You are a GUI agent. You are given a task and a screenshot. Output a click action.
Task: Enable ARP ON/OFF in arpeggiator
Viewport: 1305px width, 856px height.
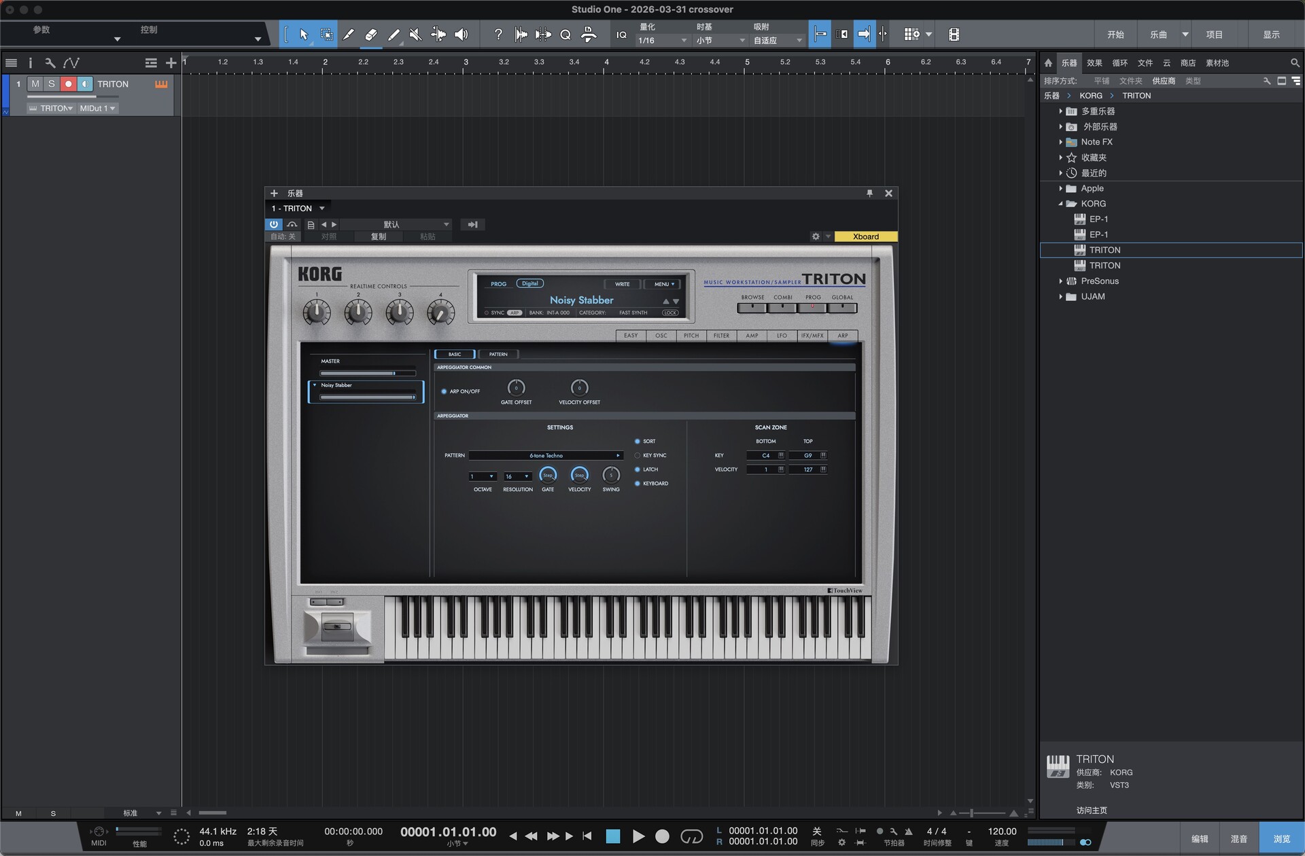point(444,391)
